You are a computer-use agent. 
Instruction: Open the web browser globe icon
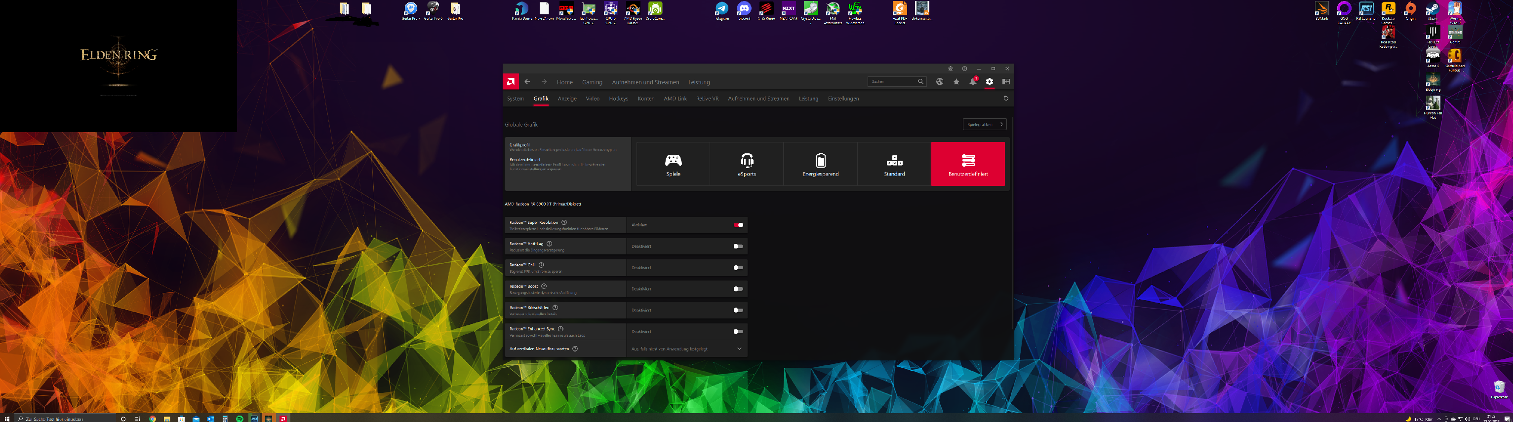coord(940,81)
